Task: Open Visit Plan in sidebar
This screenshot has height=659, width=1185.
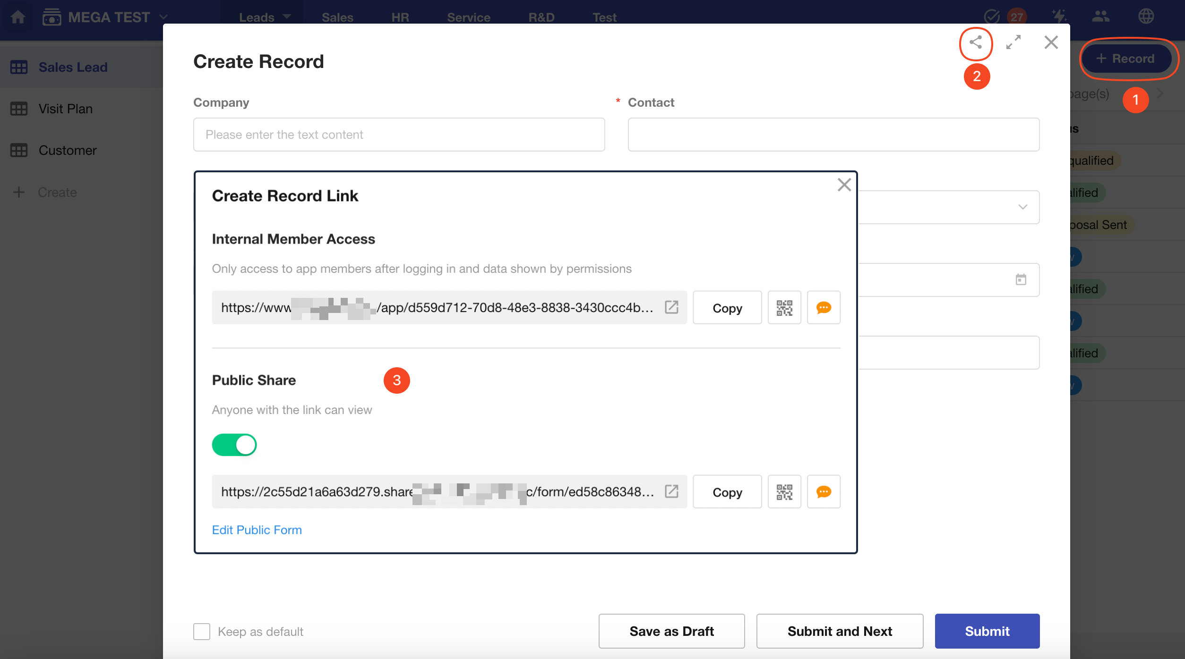Action: tap(66, 109)
